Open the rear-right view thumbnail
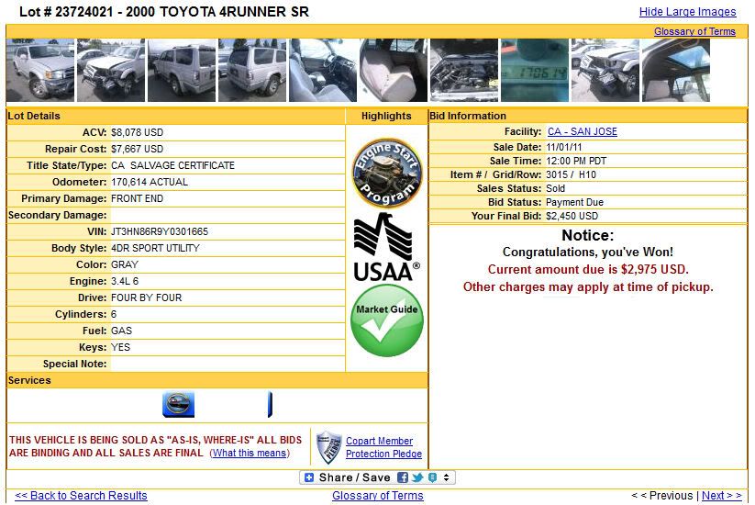 pos(252,71)
